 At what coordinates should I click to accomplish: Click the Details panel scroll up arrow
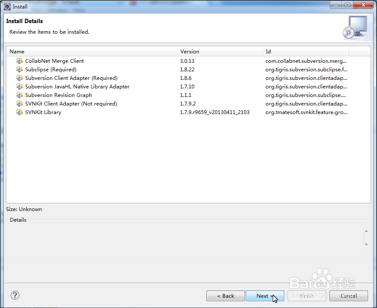coord(366,231)
